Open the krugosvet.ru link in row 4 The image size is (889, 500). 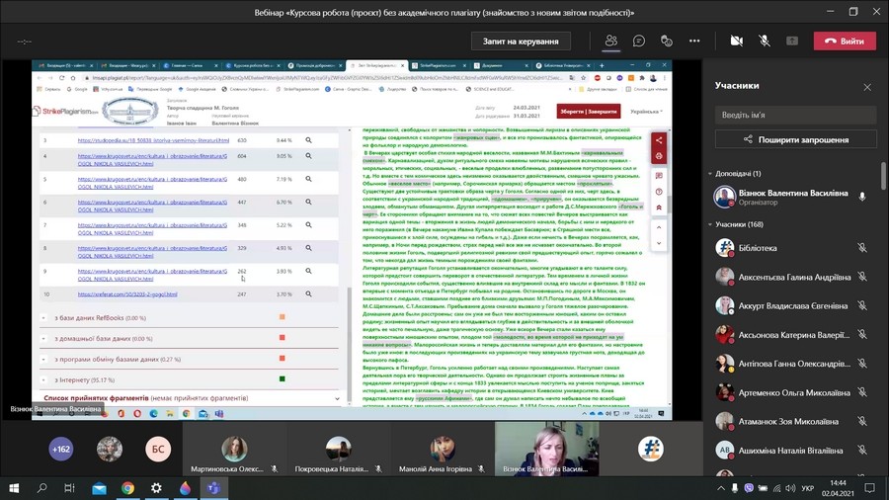[x=152, y=159]
